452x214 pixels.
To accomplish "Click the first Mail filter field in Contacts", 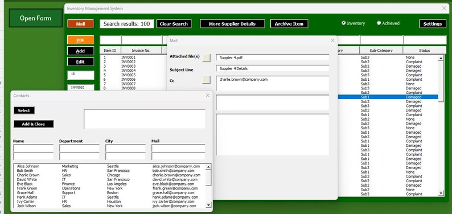I will [178, 149].
